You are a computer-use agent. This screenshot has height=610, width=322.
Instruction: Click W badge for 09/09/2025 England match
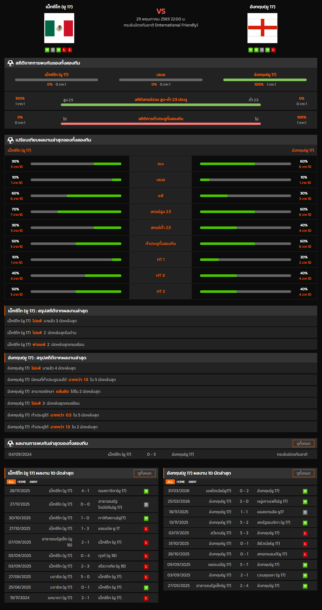[x=305, y=565]
